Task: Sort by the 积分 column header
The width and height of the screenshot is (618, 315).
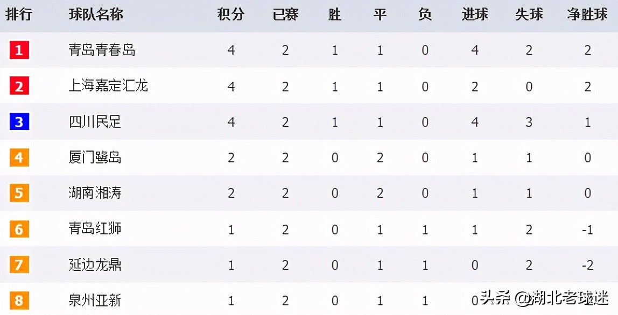Action: (x=231, y=15)
